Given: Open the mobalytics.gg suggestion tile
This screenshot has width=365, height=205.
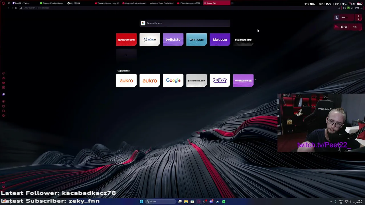Looking at the screenshot, I should click(x=243, y=81).
